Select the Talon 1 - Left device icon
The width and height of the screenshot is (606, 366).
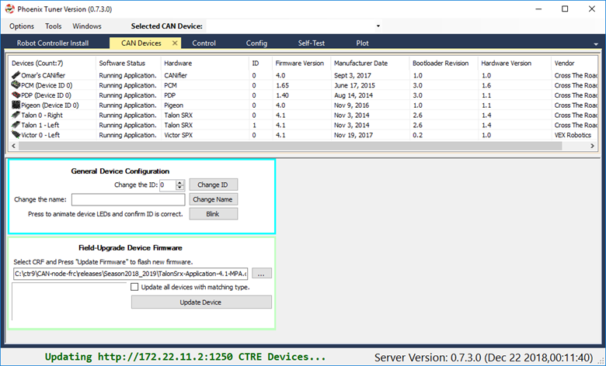coord(16,125)
